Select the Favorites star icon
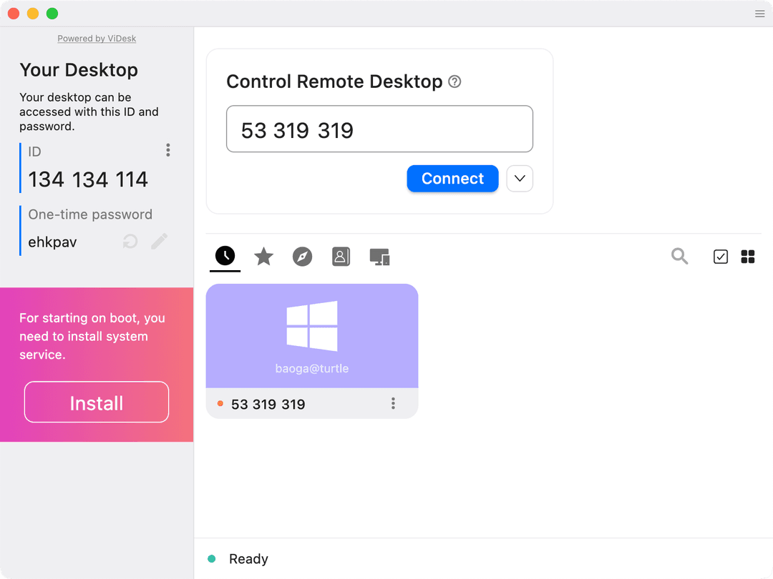The image size is (773, 579). (263, 256)
